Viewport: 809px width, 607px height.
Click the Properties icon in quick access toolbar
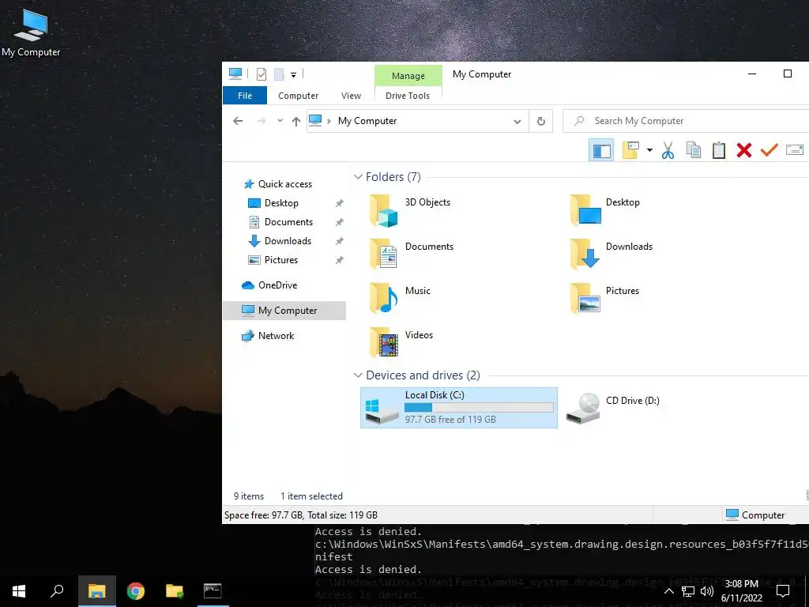tap(262, 74)
